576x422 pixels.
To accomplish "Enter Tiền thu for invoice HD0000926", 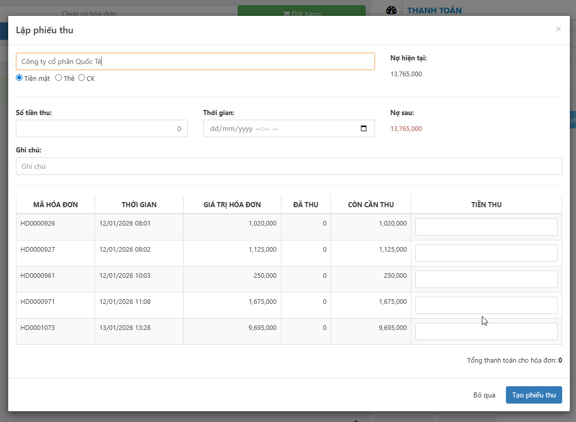I will 486,227.
